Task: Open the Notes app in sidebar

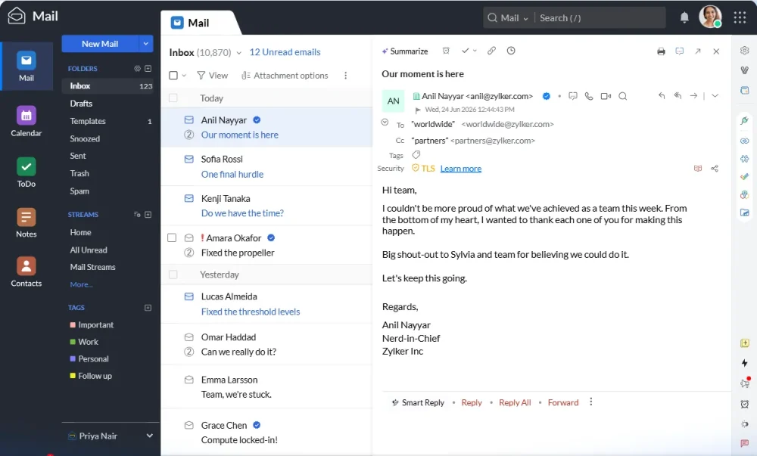Action: click(26, 222)
